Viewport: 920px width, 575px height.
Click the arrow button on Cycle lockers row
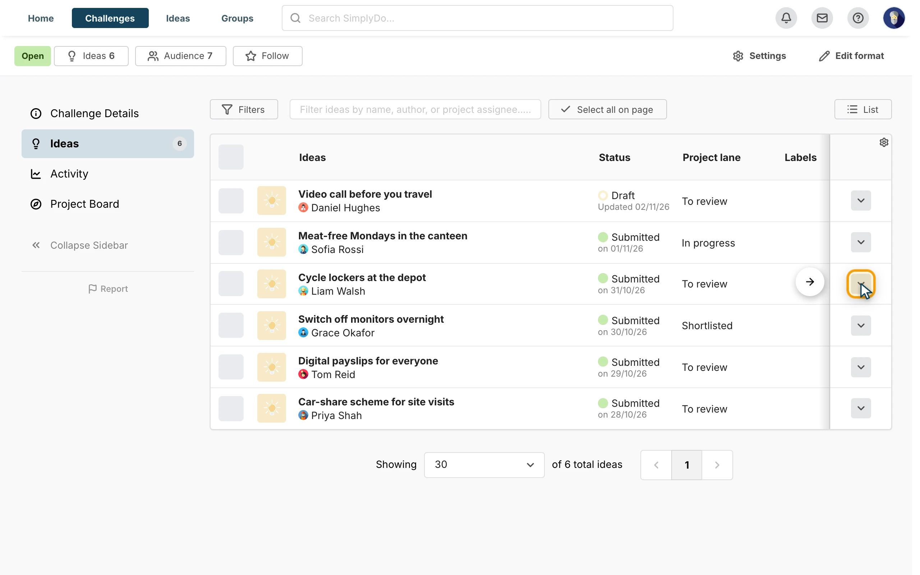(810, 282)
